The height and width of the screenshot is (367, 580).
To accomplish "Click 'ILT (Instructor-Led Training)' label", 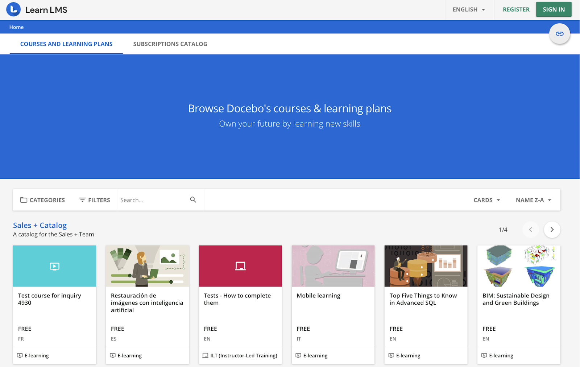I will pos(244,355).
